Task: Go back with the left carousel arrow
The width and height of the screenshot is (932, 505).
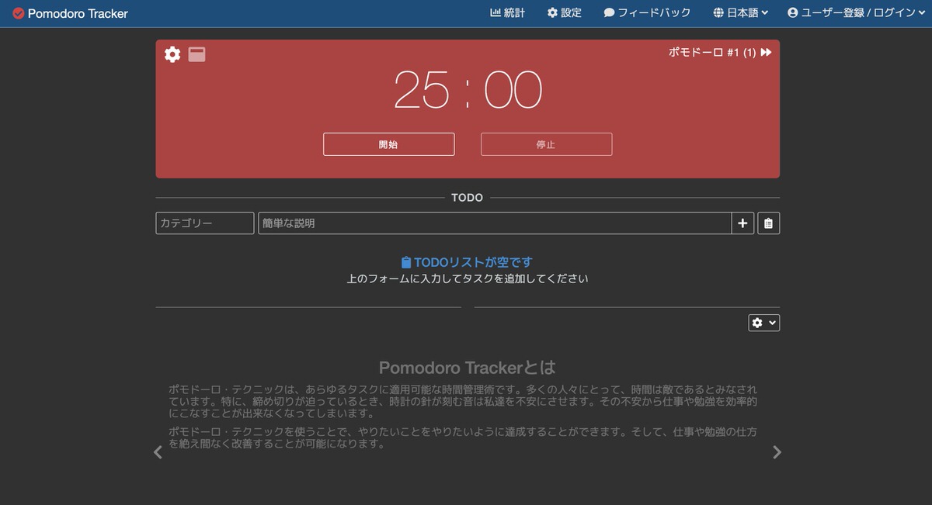Action: coord(157,451)
